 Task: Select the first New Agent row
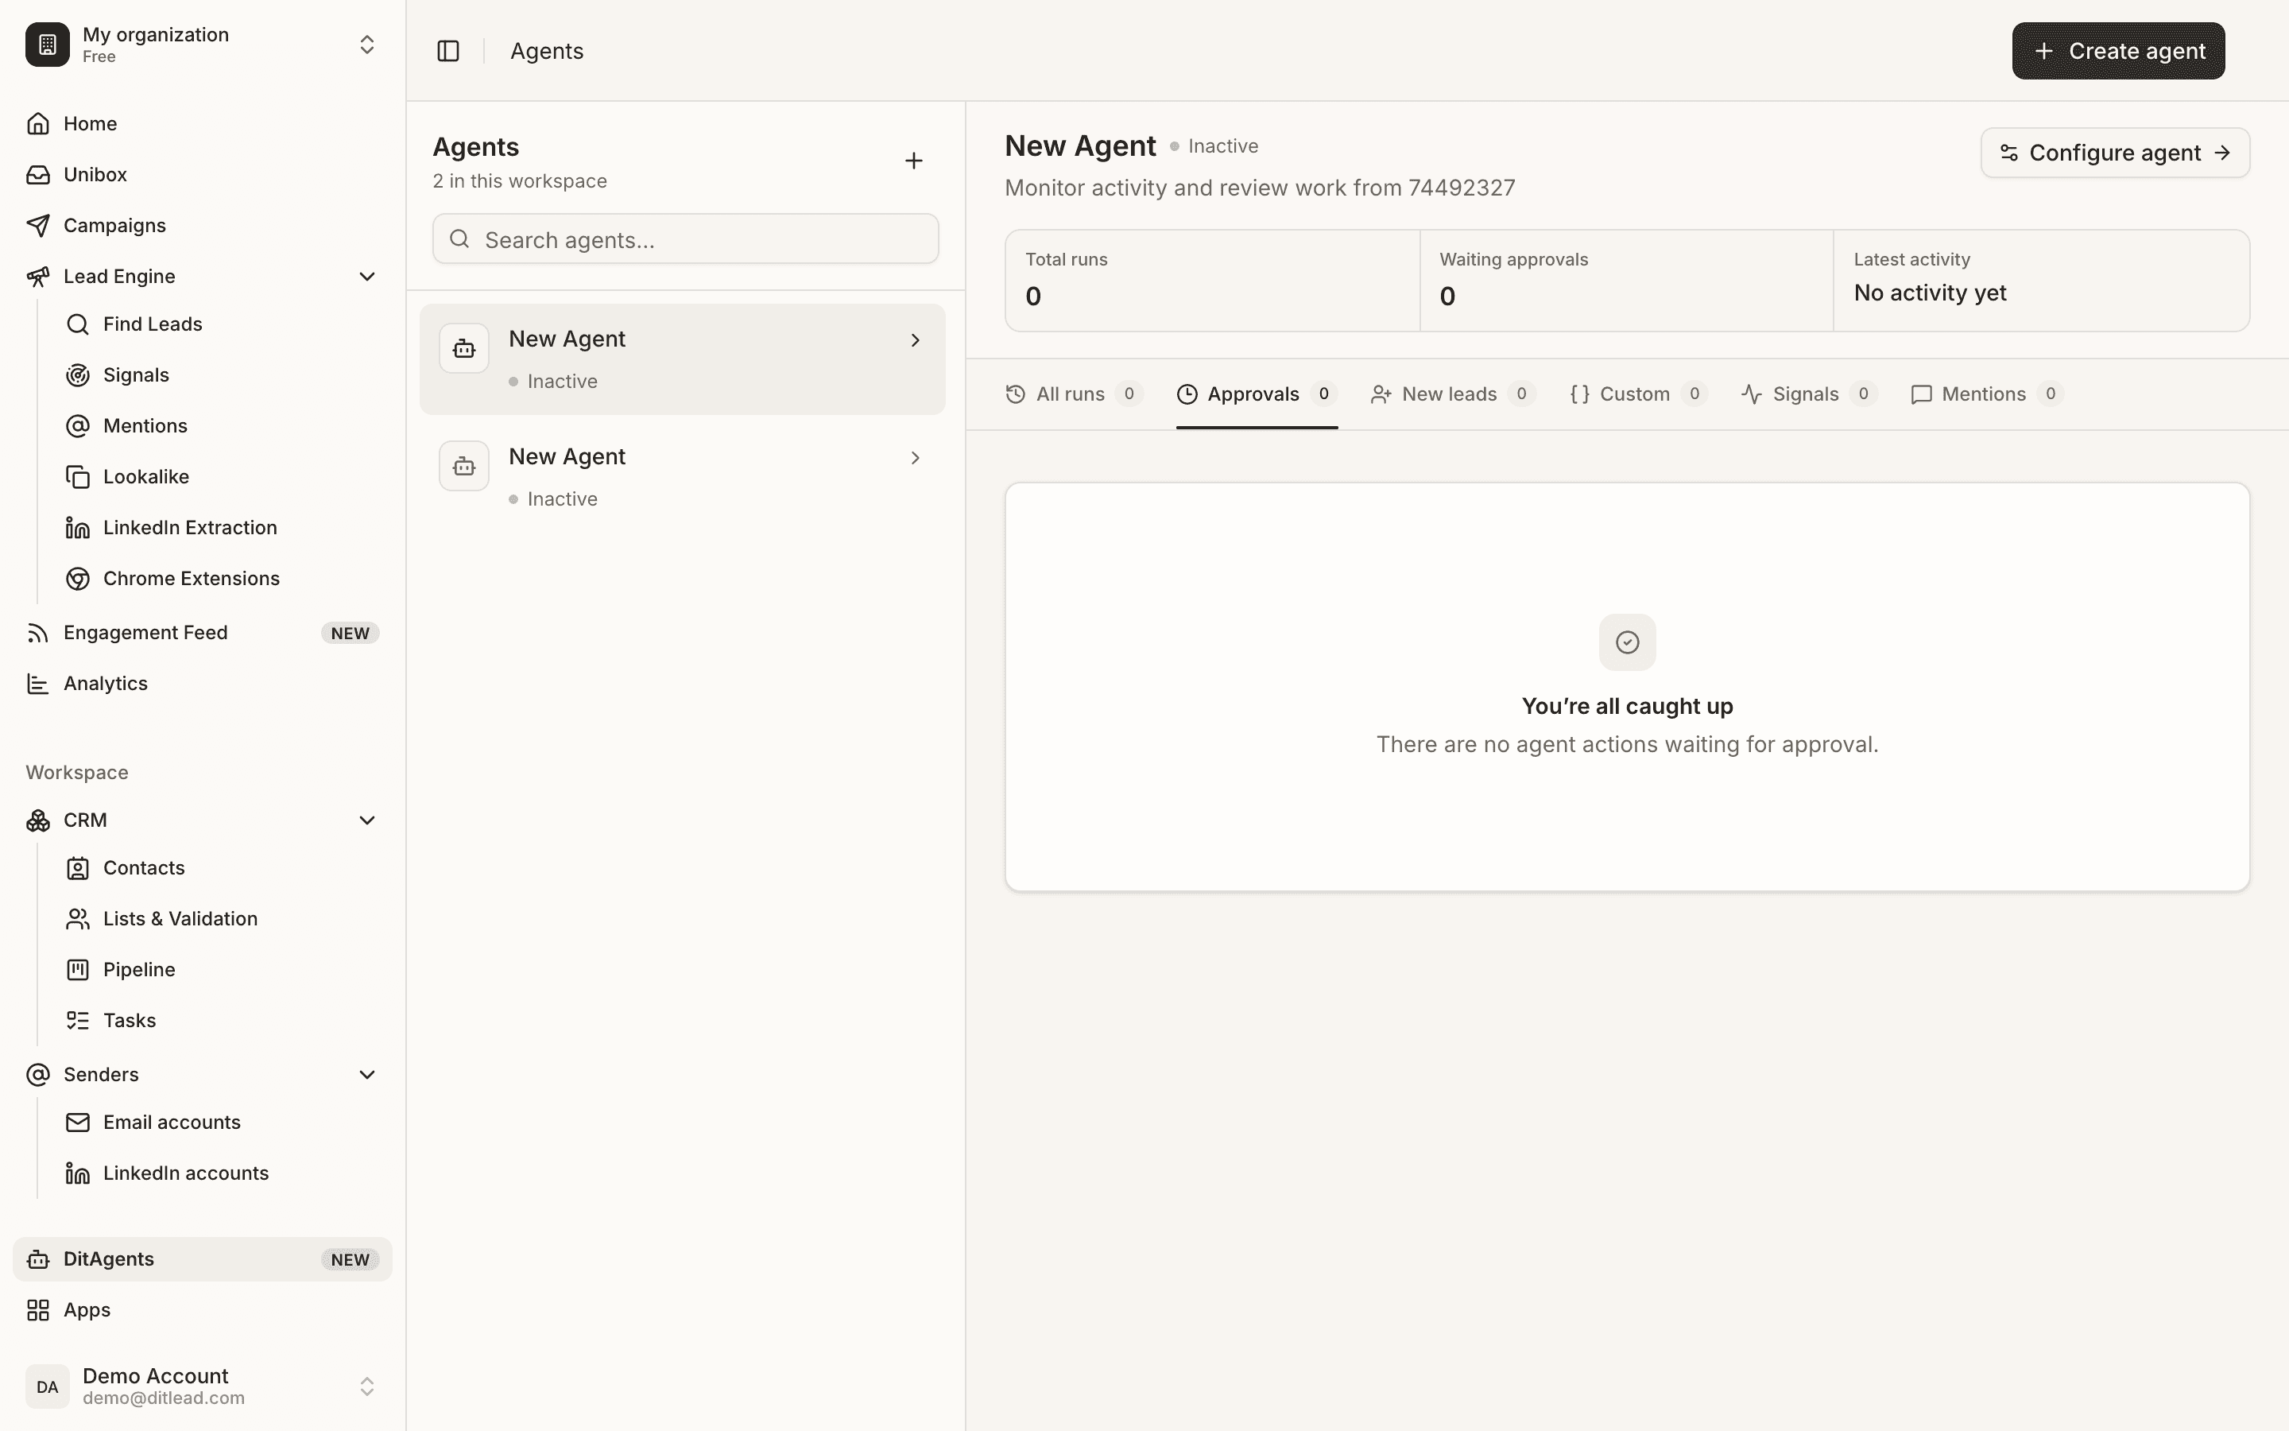(x=682, y=359)
